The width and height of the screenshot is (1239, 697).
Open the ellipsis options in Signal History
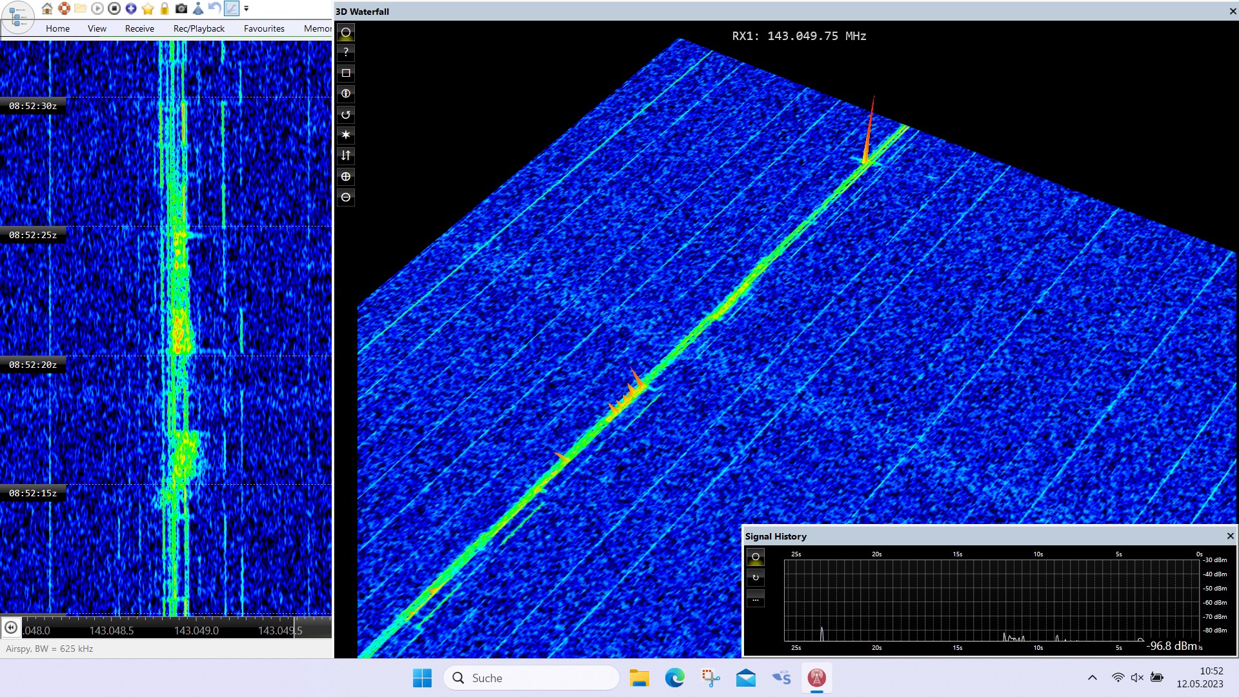click(756, 598)
